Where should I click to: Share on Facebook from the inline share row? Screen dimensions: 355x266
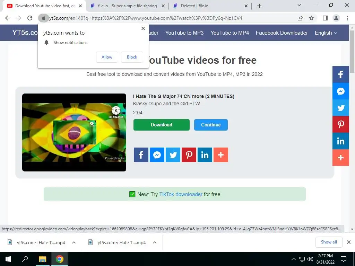pyautogui.click(x=141, y=155)
